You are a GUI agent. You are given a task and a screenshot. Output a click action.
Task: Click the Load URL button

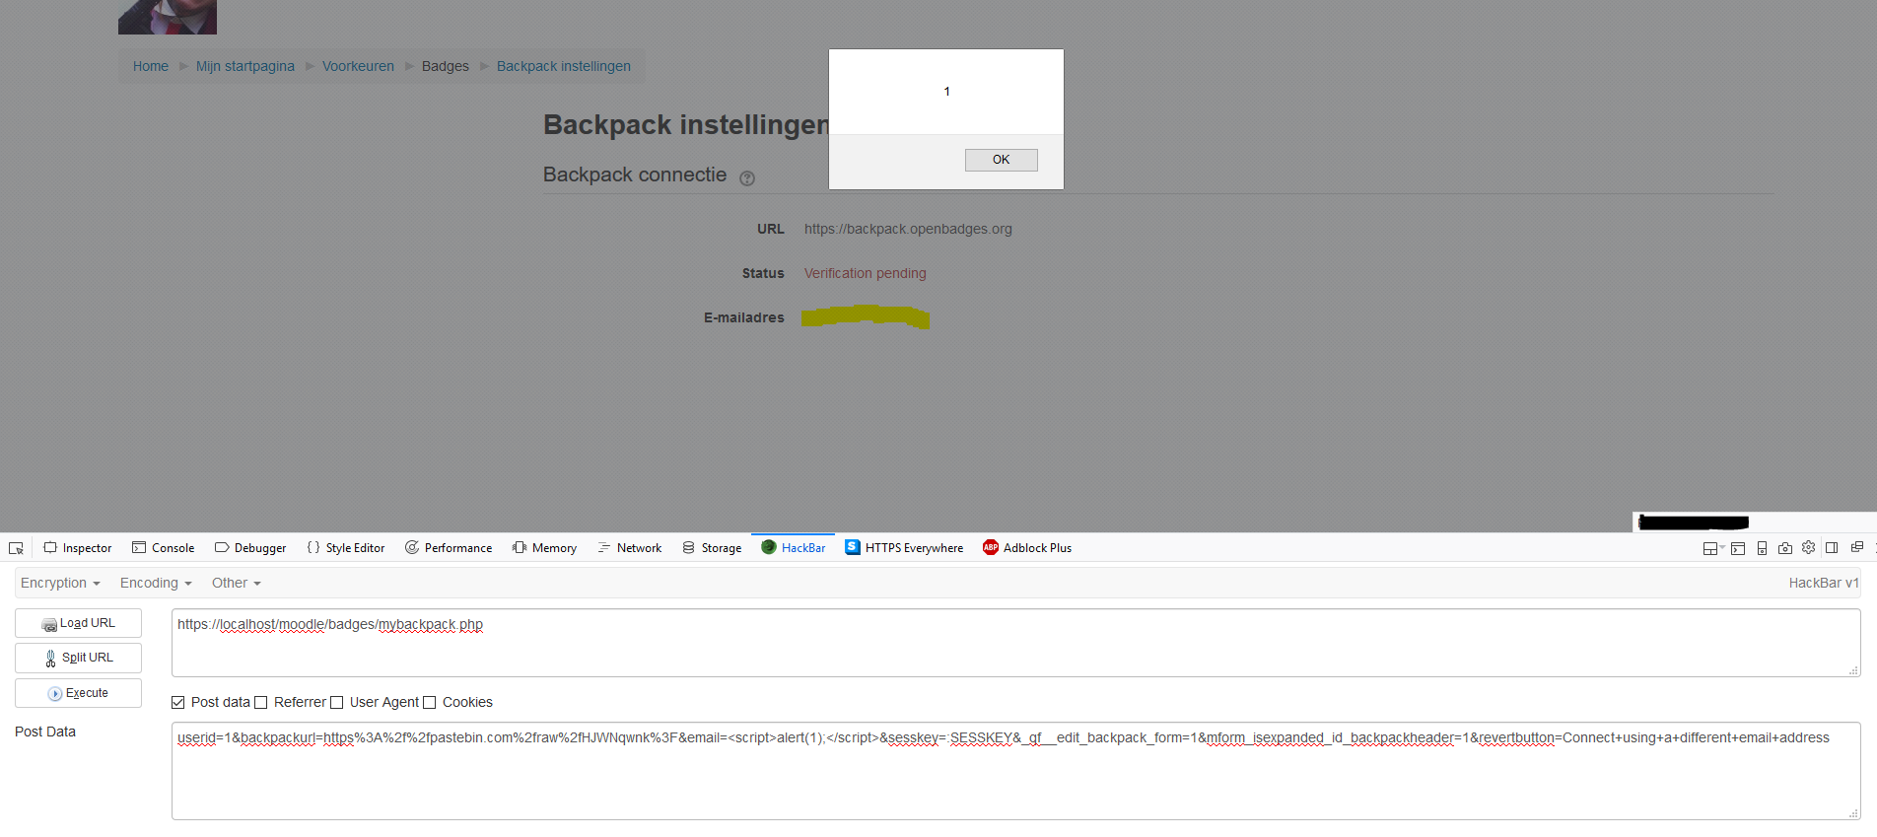coord(78,623)
